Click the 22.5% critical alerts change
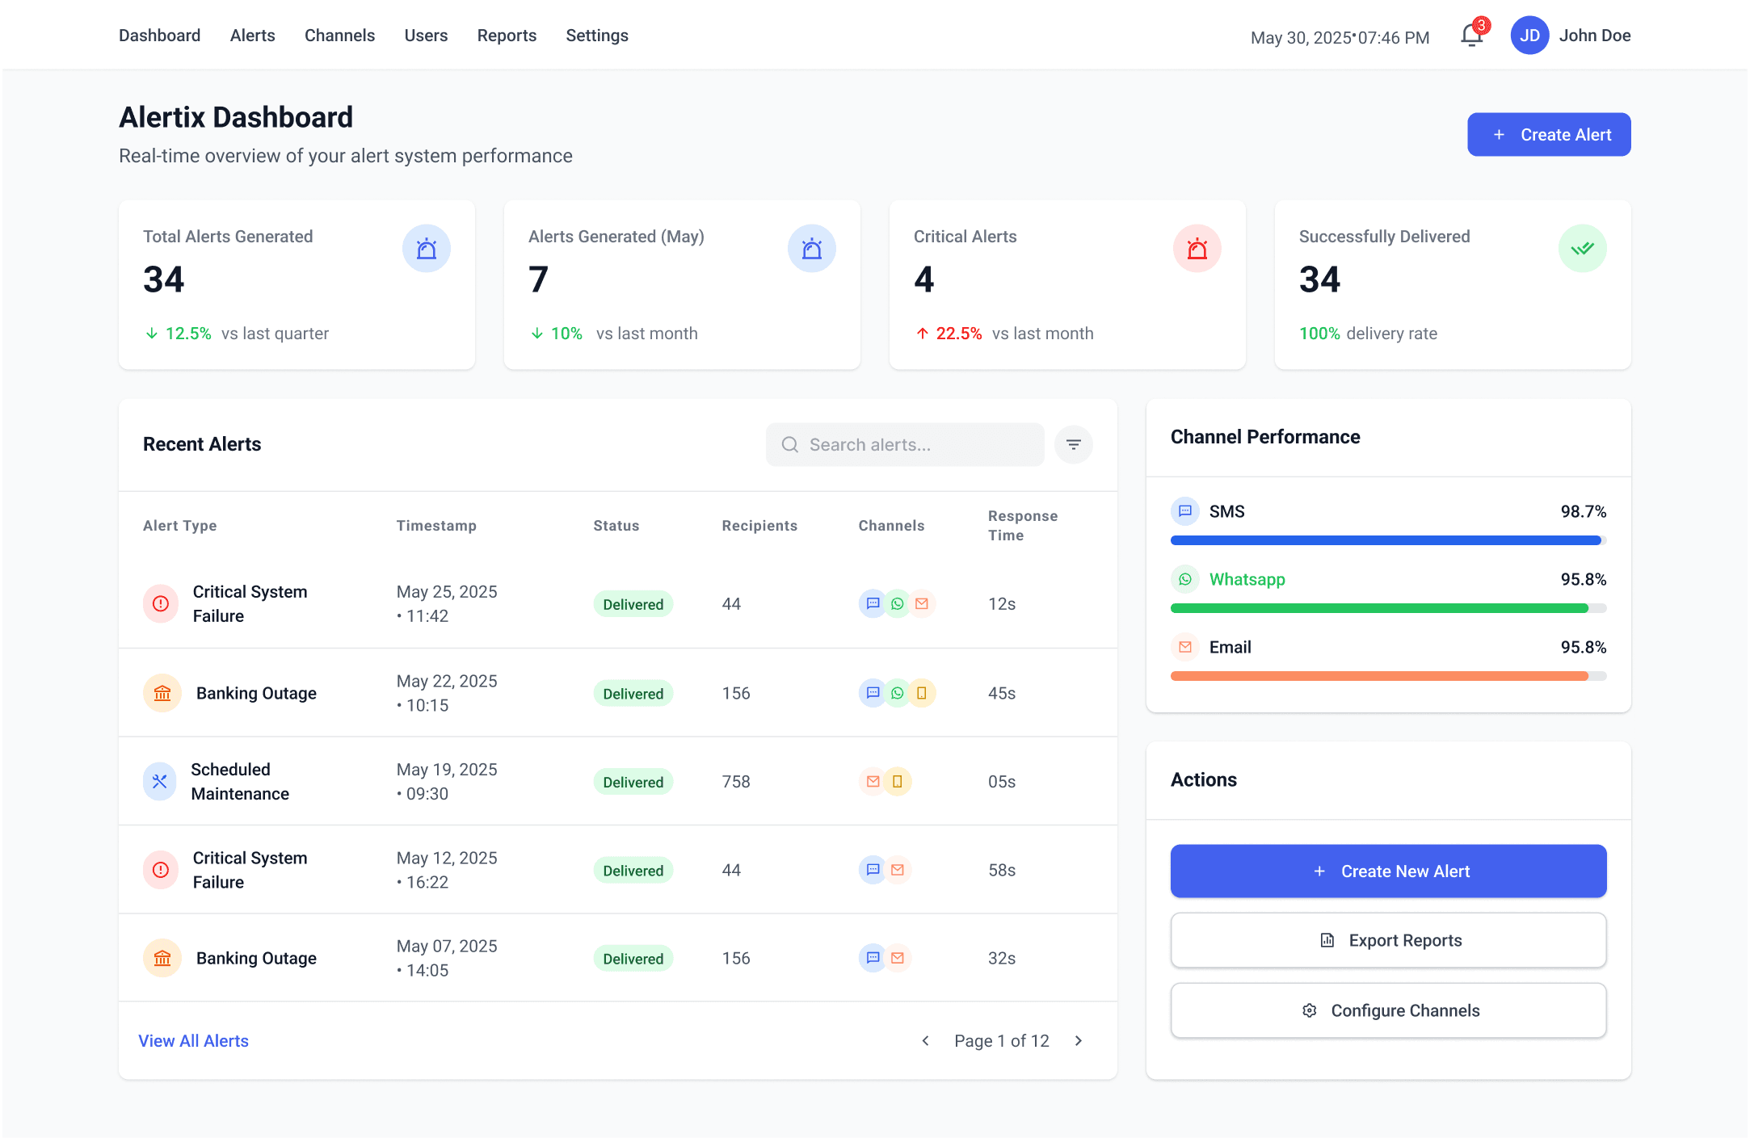The width and height of the screenshot is (1750, 1138). (959, 334)
